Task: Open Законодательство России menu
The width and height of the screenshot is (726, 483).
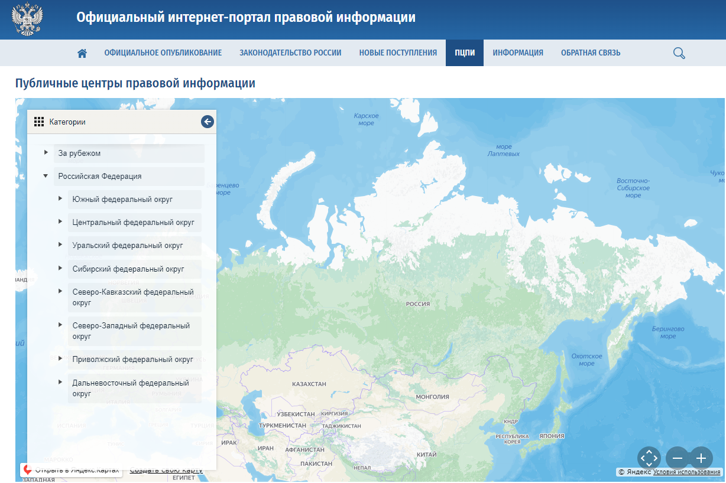Action: [x=290, y=53]
